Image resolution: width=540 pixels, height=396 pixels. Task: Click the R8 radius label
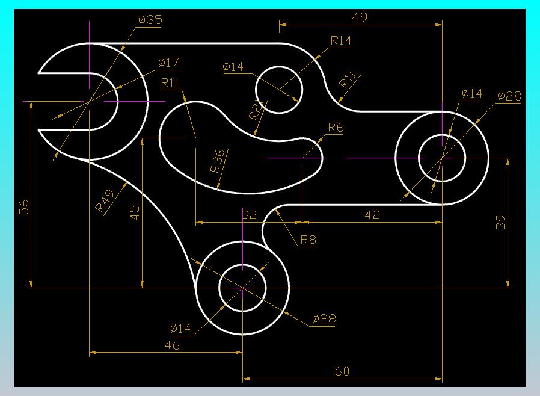(308, 240)
